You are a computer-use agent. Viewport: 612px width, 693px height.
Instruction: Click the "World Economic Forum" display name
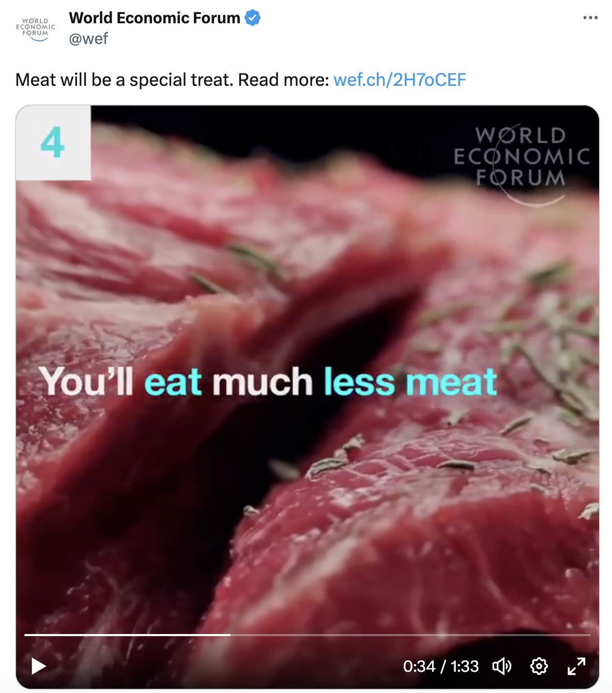tap(155, 18)
